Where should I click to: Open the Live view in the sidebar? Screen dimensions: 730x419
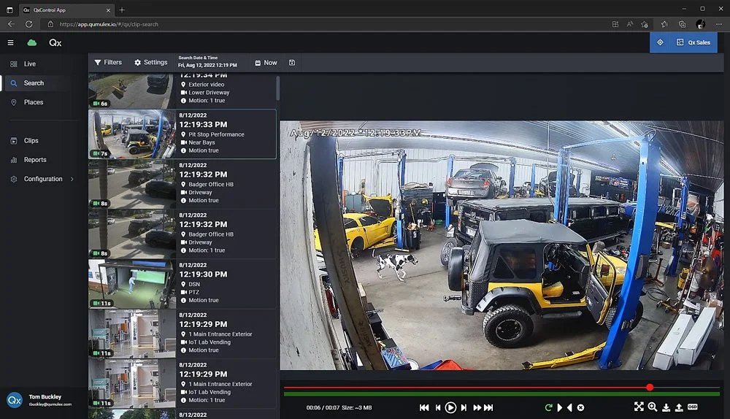tap(29, 64)
